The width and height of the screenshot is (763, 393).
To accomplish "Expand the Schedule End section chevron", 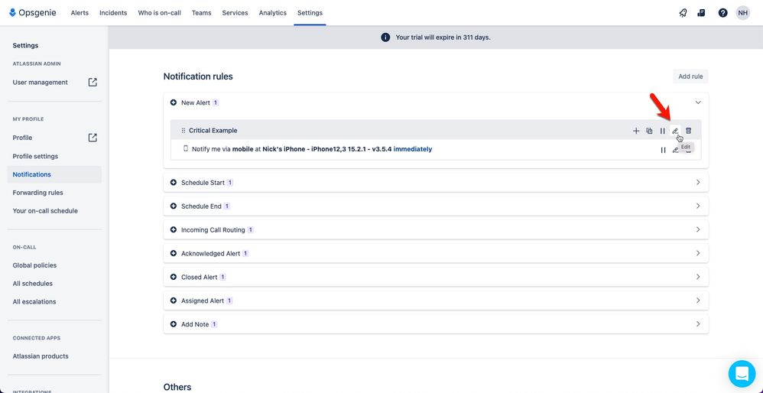I will pos(698,206).
